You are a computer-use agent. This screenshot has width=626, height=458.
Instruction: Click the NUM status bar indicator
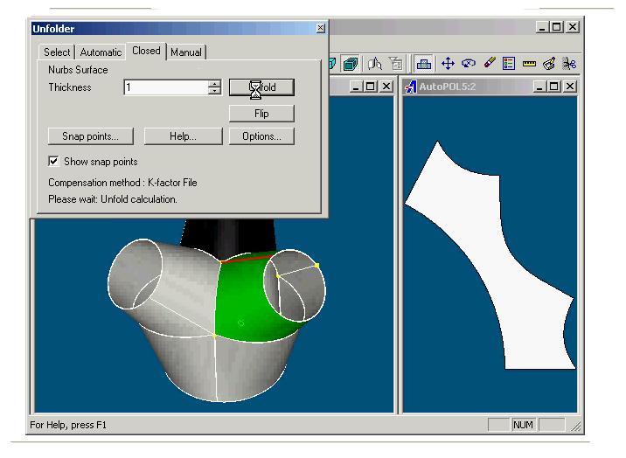pyautogui.click(x=523, y=425)
